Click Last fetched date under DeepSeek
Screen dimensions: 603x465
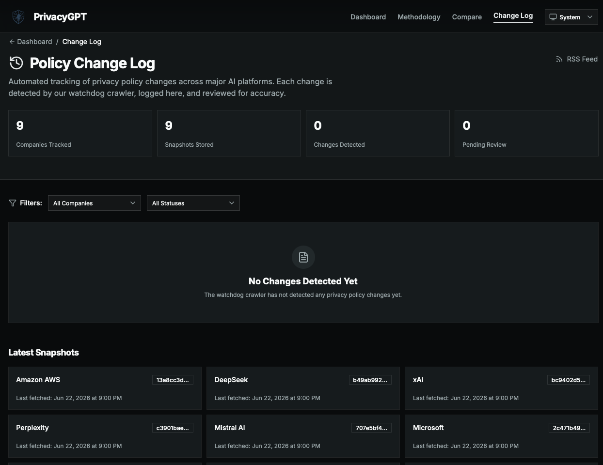(268, 398)
